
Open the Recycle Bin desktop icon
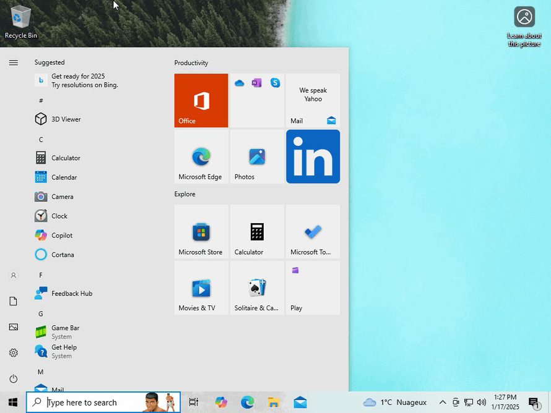coord(20,22)
